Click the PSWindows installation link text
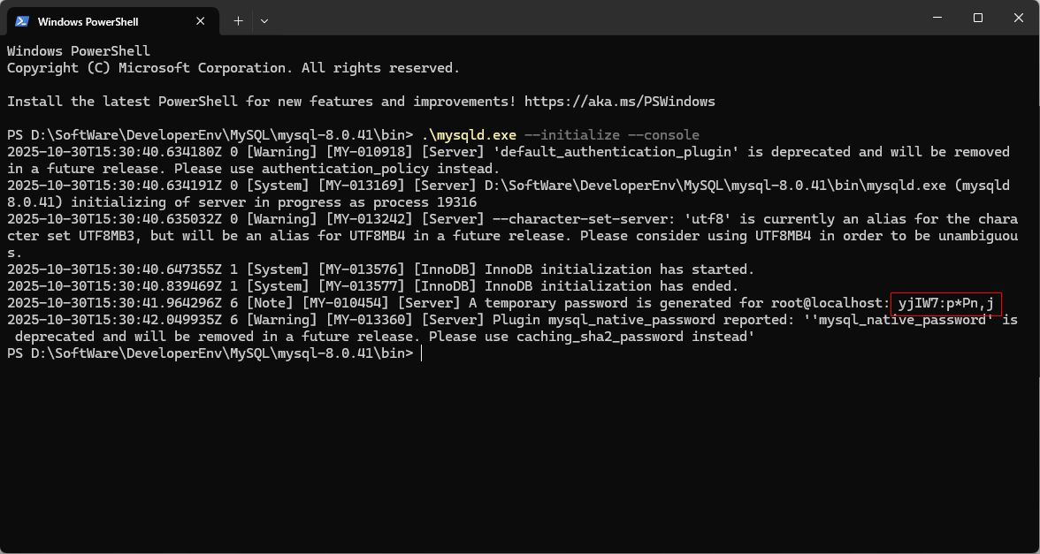This screenshot has height=554, width=1040. tap(619, 101)
